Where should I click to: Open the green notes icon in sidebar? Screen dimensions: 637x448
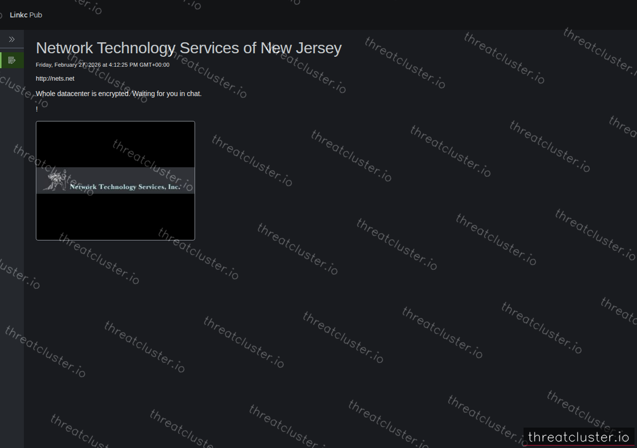[x=12, y=60]
